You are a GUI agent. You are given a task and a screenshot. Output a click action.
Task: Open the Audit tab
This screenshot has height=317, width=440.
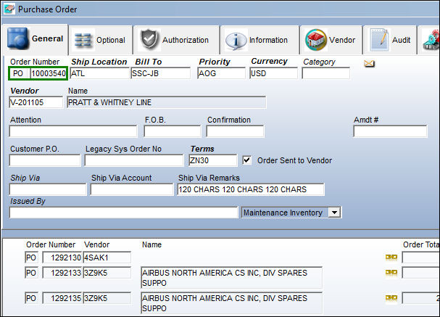(390, 40)
